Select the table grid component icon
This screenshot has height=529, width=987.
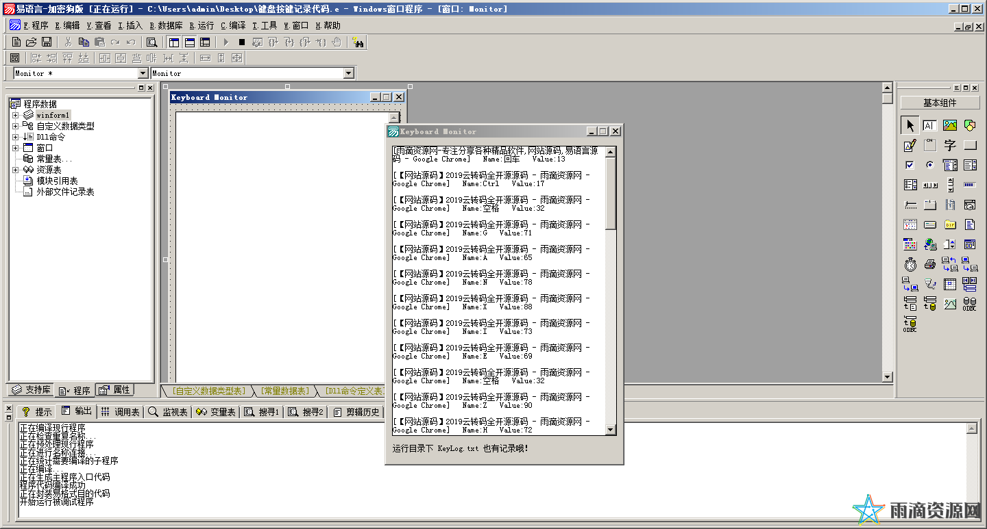(949, 284)
